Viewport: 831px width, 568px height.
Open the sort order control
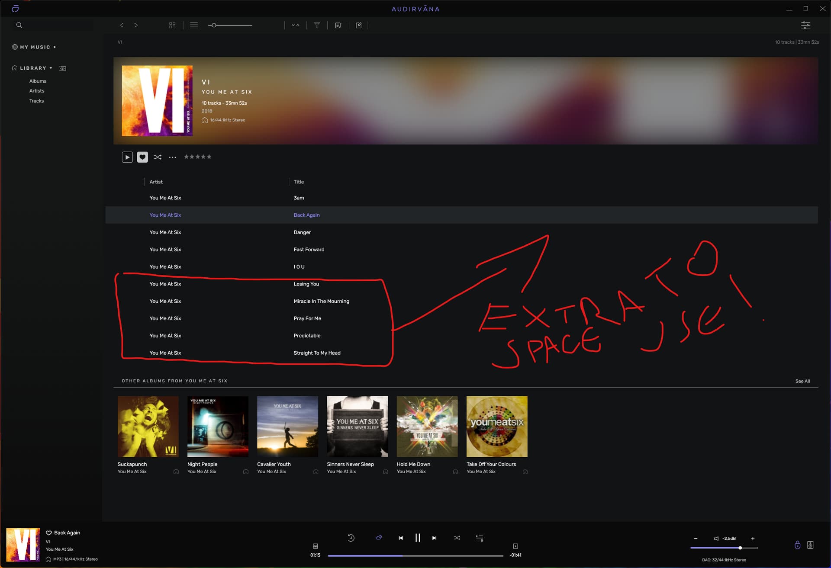[x=296, y=25]
